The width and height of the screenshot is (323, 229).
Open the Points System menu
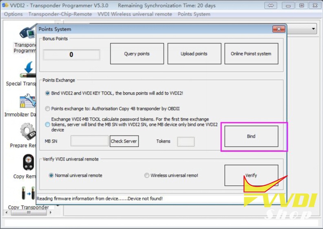(x=194, y=14)
